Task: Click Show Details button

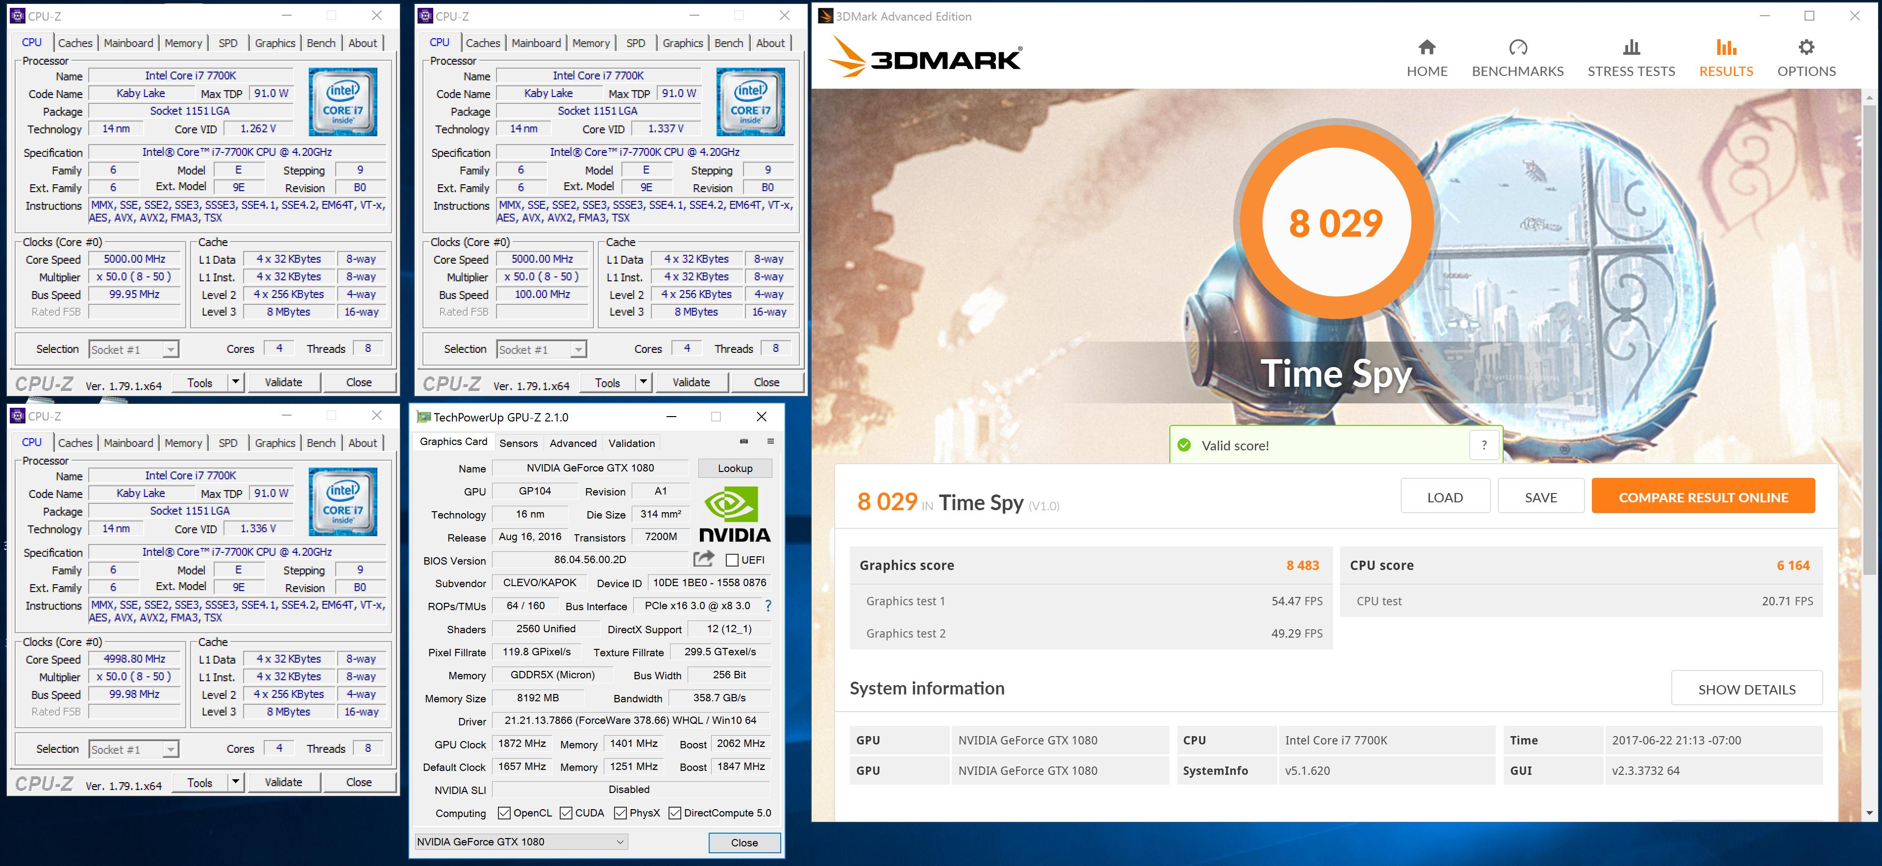Action: [x=1746, y=689]
